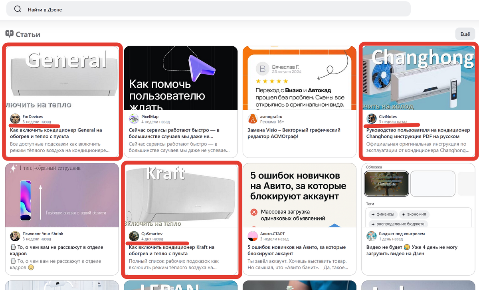Image resolution: width=479 pixels, height=290 pixels.
Task: Expand more articles with the Ещё button
Action: tap(465, 34)
